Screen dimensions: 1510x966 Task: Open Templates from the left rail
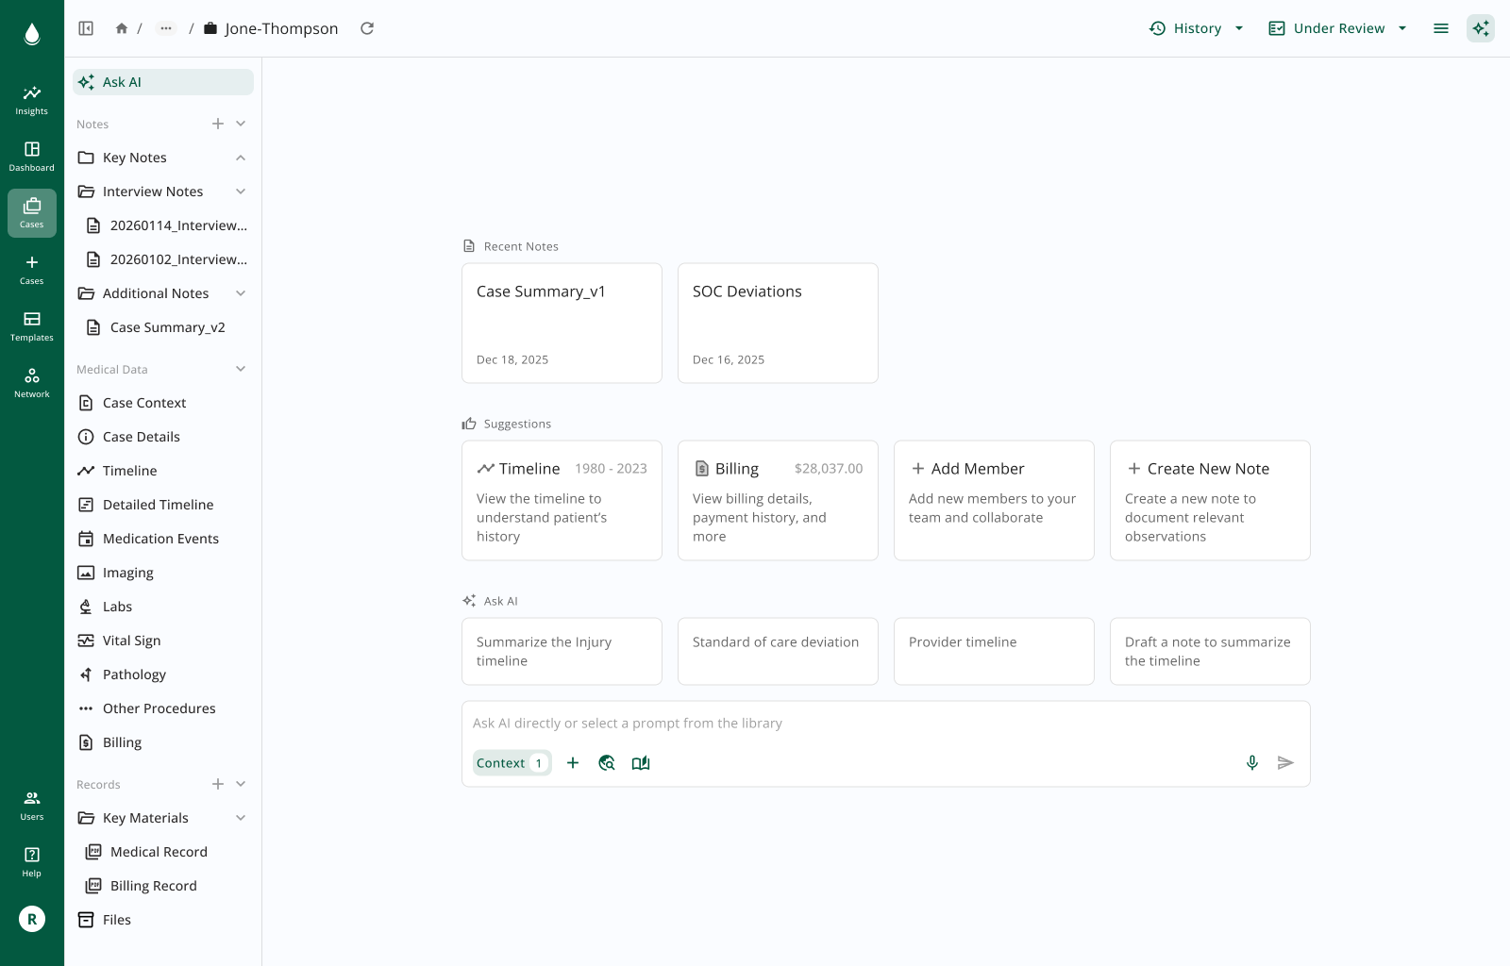point(31,325)
